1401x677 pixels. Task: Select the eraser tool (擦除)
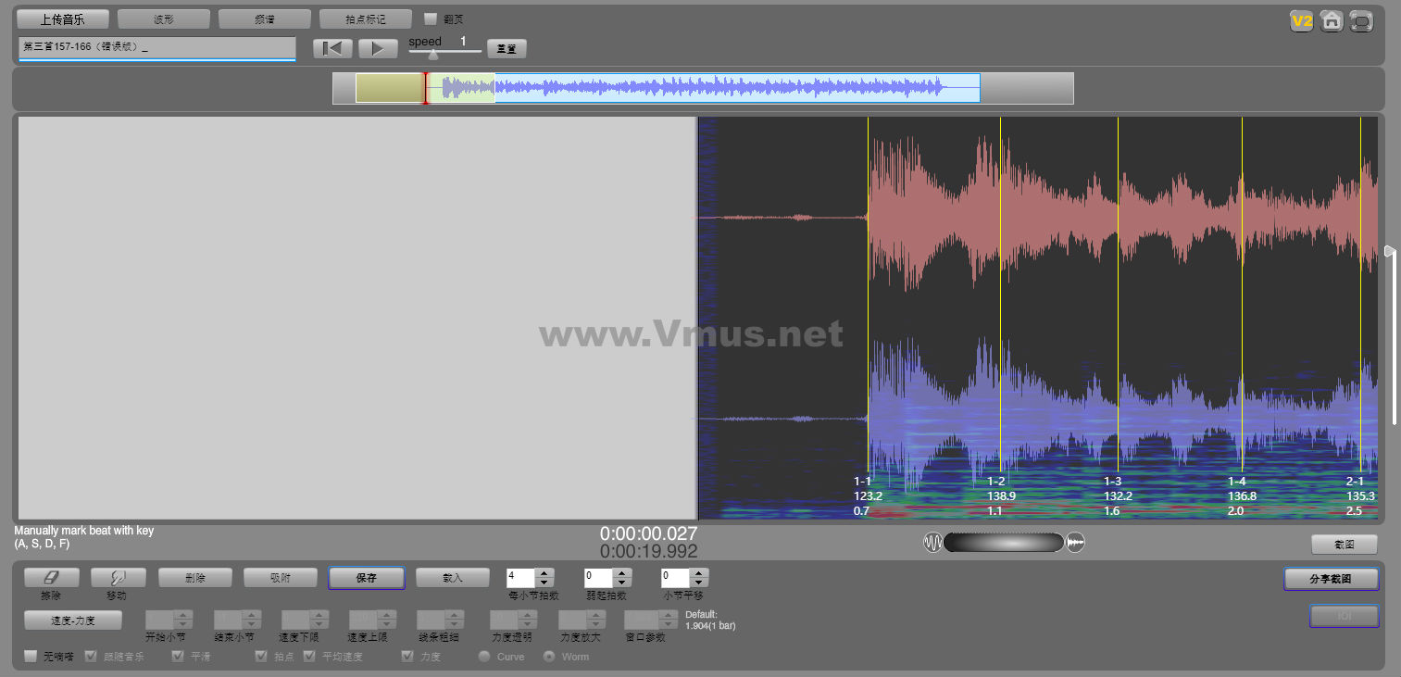point(51,578)
